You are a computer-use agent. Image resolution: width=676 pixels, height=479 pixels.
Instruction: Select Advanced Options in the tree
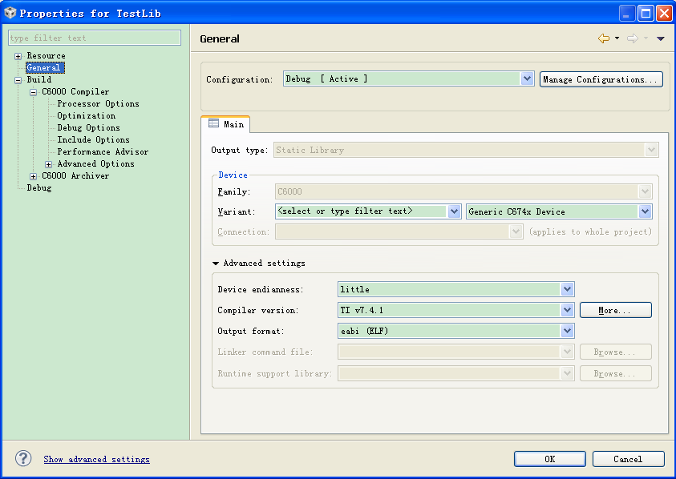(x=95, y=164)
